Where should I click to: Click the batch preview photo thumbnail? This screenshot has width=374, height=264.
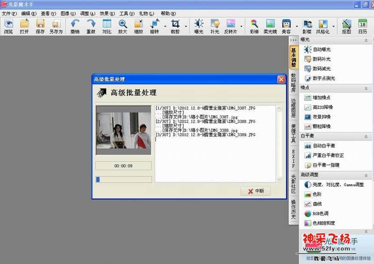click(123, 130)
